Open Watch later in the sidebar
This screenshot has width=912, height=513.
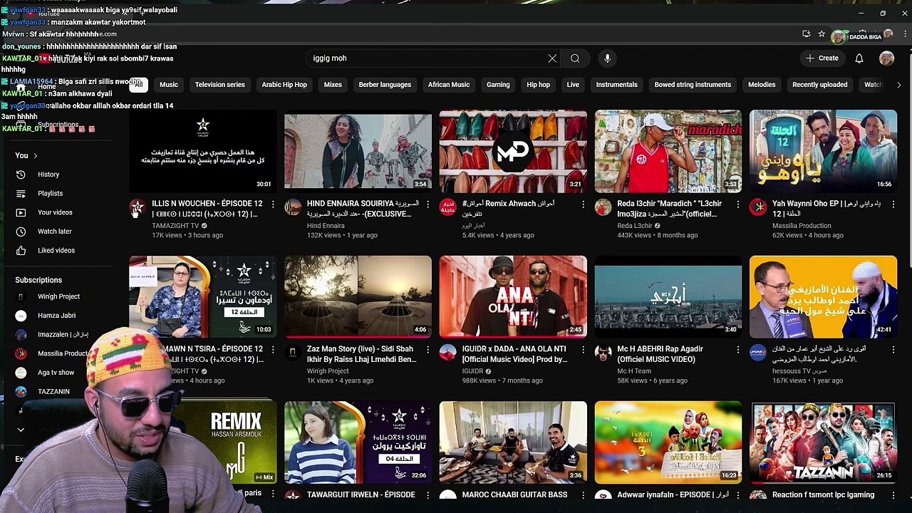[54, 232]
